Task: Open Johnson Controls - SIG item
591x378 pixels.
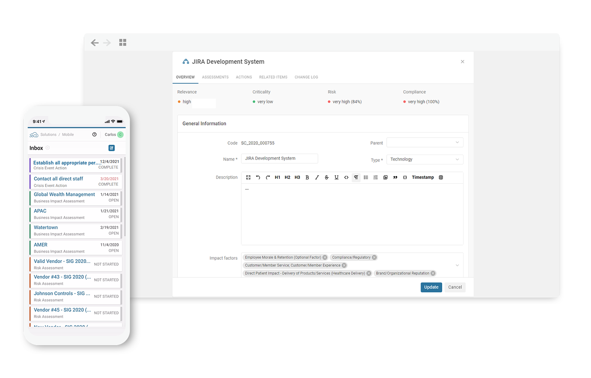Action: tap(76, 297)
